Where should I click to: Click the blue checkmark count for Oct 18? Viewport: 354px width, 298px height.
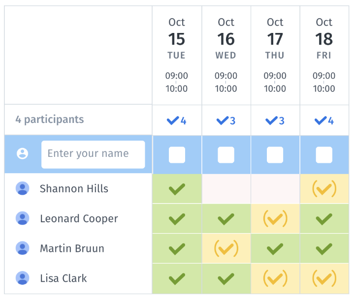[324, 121]
